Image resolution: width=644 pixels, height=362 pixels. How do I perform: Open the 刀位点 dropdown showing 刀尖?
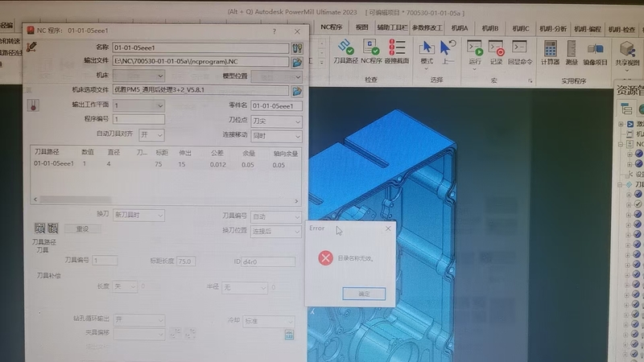[x=276, y=121]
